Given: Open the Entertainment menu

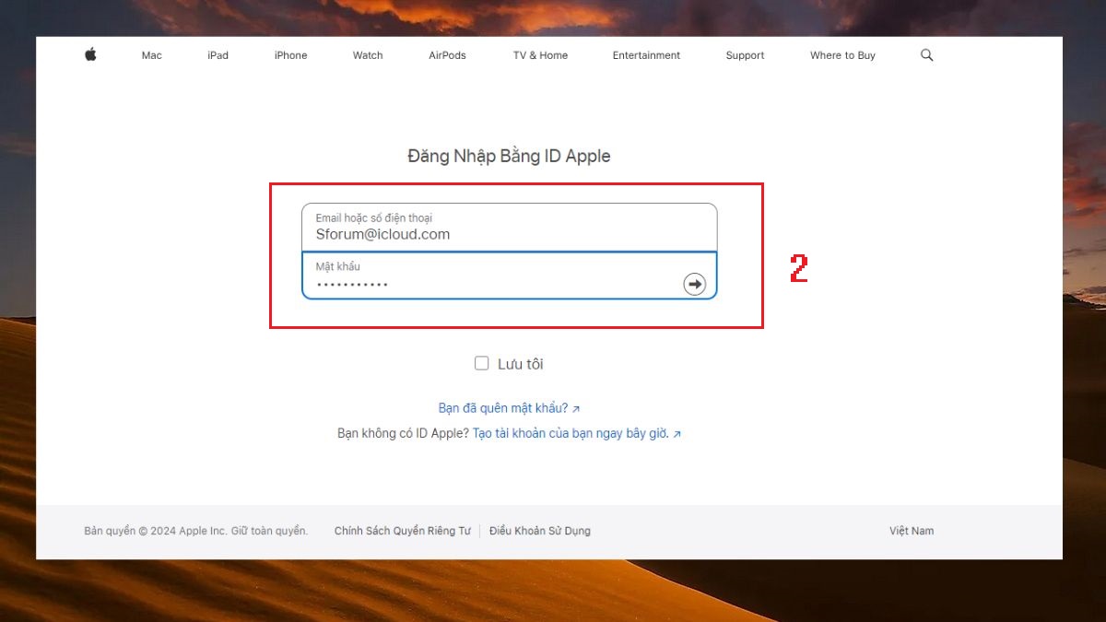Looking at the screenshot, I should [x=646, y=55].
